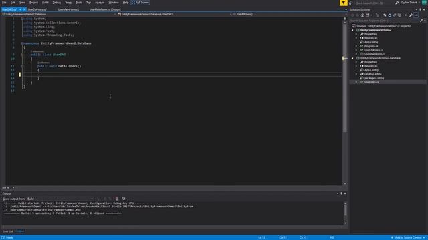Click the signed-in user account name
The image size is (428, 240).
[x=409, y=3]
